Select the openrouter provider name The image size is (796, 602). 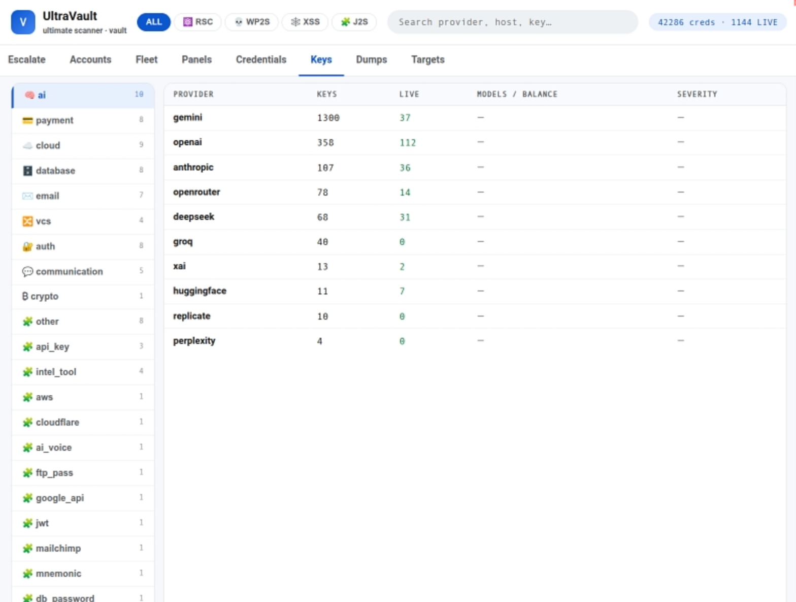(196, 193)
